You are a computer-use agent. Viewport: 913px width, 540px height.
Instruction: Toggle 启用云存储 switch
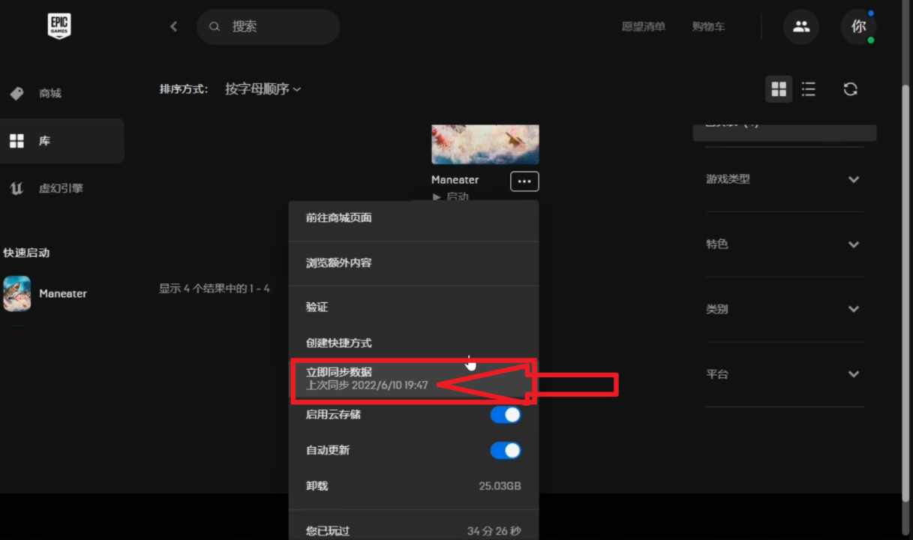(506, 415)
